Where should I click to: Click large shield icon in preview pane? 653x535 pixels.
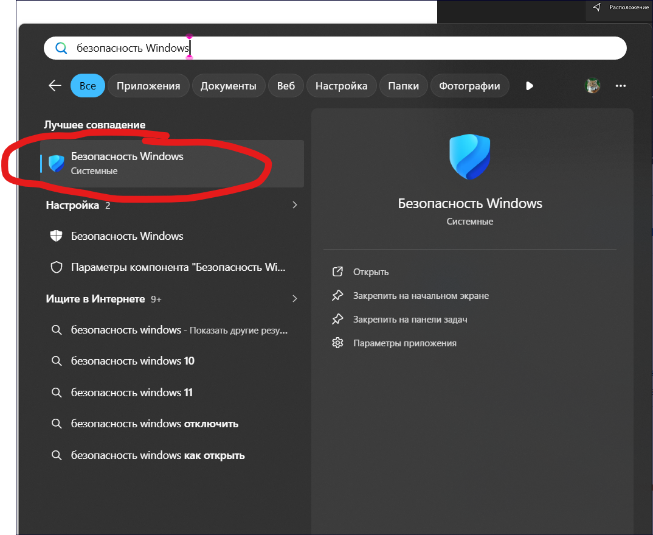[x=470, y=156]
